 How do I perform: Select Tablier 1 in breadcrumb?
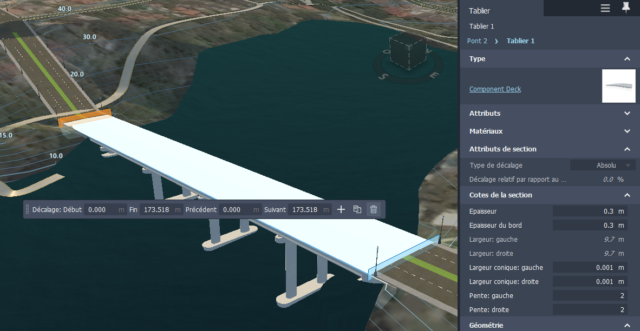click(520, 41)
